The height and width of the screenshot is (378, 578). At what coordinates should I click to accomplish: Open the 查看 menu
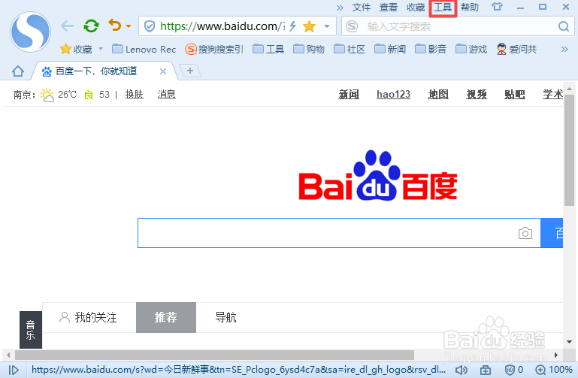pyautogui.click(x=389, y=8)
